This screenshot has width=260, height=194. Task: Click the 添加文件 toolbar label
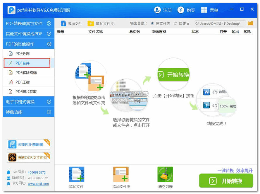point(75,24)
